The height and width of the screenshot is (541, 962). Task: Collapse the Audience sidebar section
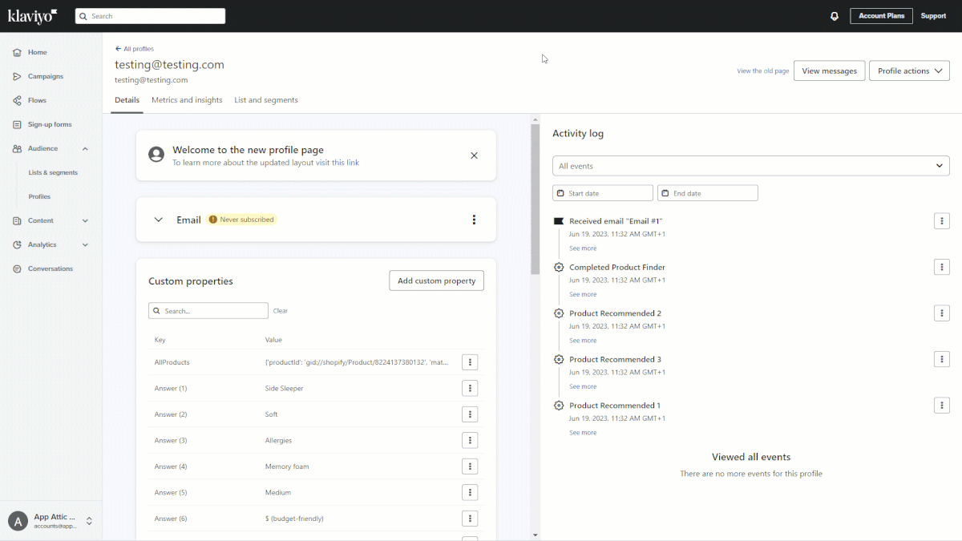click(85, 148)
